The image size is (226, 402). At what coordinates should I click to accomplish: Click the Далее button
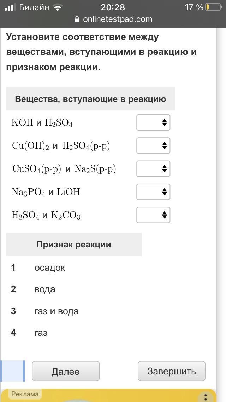point(66,371)
